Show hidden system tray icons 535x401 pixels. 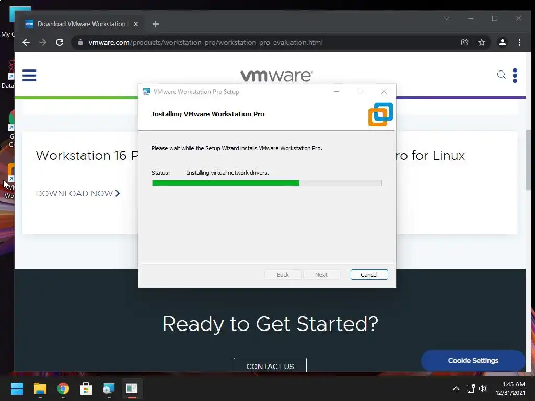pos(456,388)
